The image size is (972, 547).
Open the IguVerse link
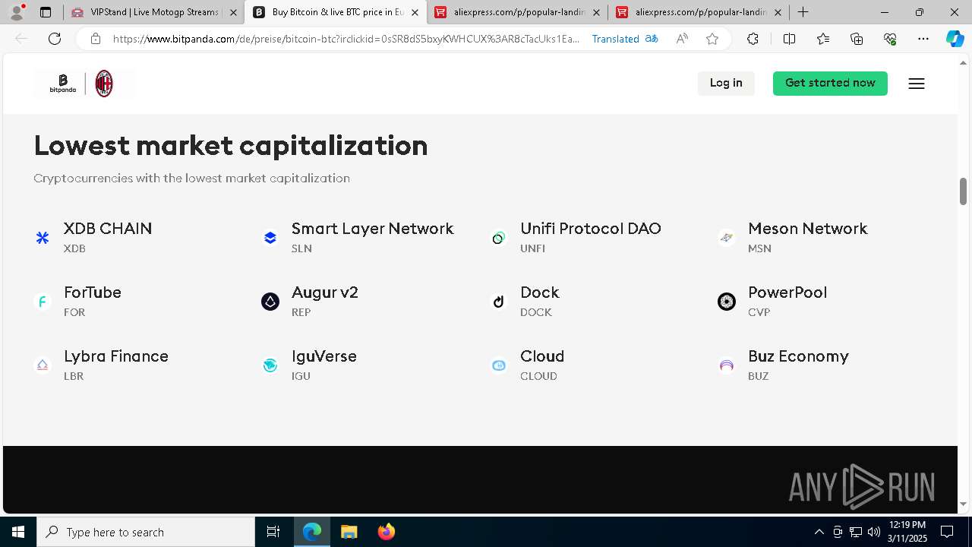coord(324,356)
